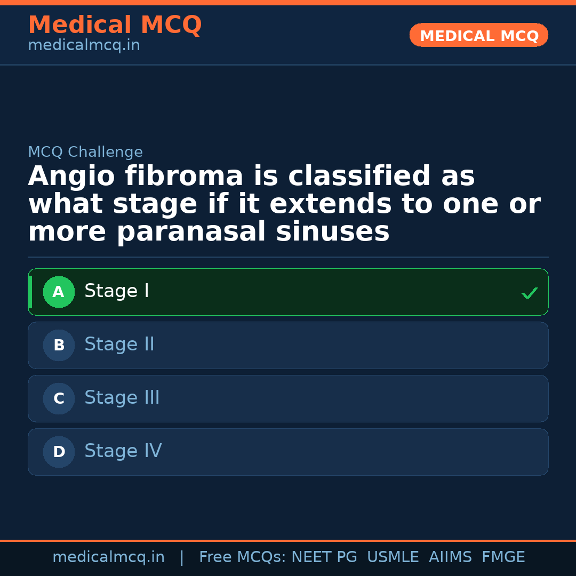Click USMLE in the footer
This screenshot has height=576, width=576.
pyautogui.click(x=393, y=557)
